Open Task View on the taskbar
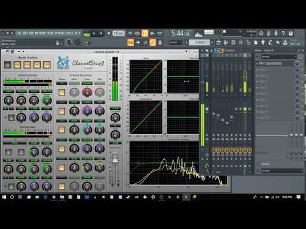The image size is (306, 229). [x=20, y=197]
